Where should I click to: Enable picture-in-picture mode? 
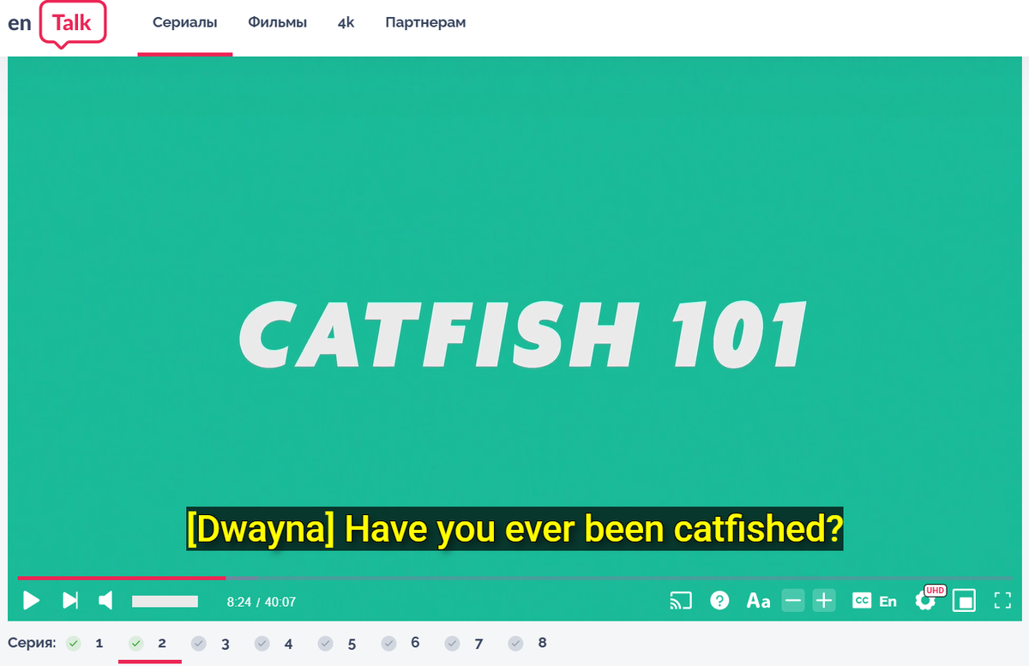965,601
